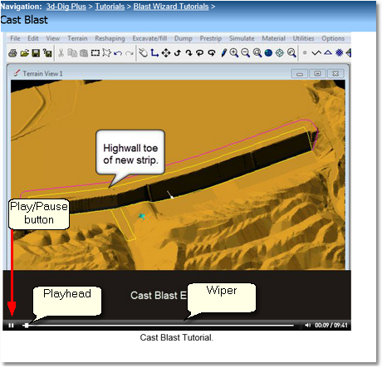382x368 pixels.
Task: Click the Print icon in toolbar
Action: click(12, 53)
